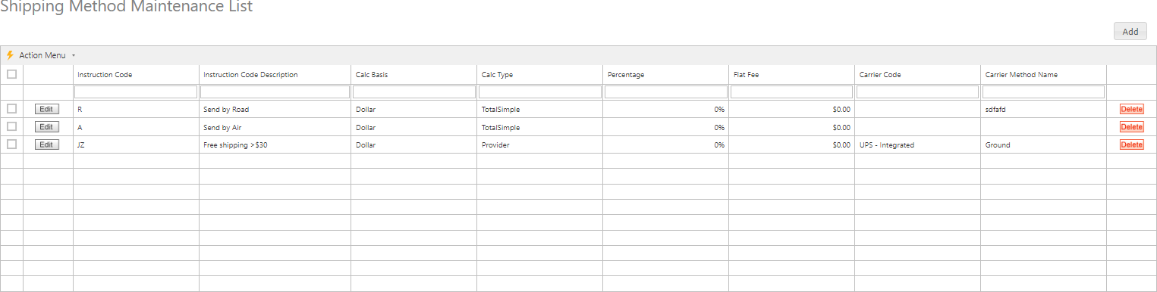Expand the Action Menu dropdown arrow
This screenshot has height=292, width=1157.
pyautogui.click(x=73, y=56)
